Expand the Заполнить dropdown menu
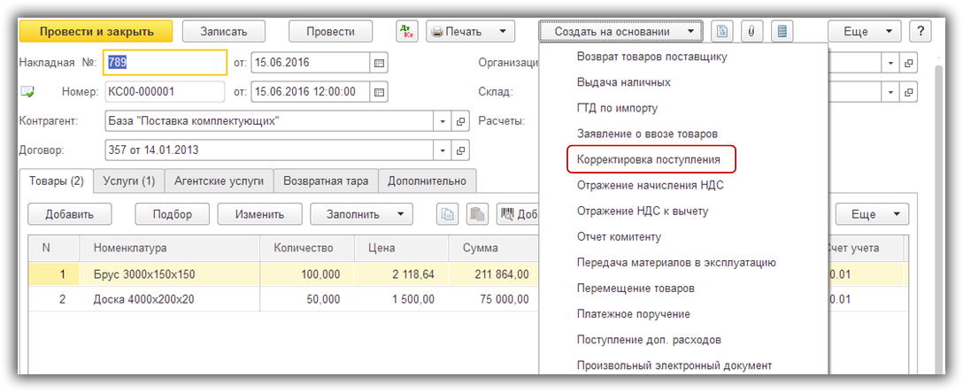This screenshot has height=392, width=963. (x=400, y=214)
